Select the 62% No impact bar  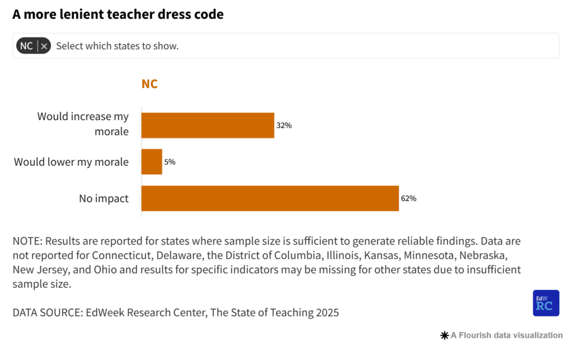(x=270, y=198)
